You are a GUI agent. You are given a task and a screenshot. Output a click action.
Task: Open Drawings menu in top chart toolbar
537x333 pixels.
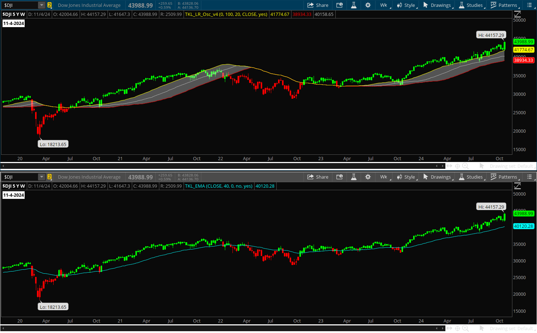tap(438, 5)
